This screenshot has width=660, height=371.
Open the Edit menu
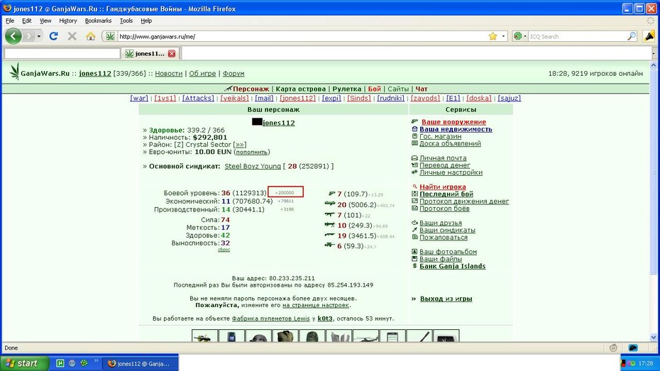pyautogui.click(x=27, y=21)
